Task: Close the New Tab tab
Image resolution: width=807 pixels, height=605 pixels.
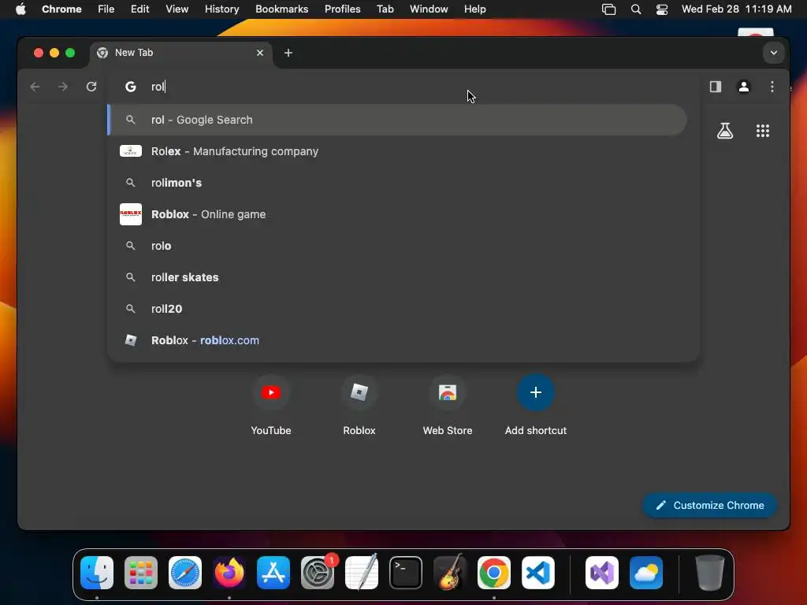Action: (x=260, y=53)
